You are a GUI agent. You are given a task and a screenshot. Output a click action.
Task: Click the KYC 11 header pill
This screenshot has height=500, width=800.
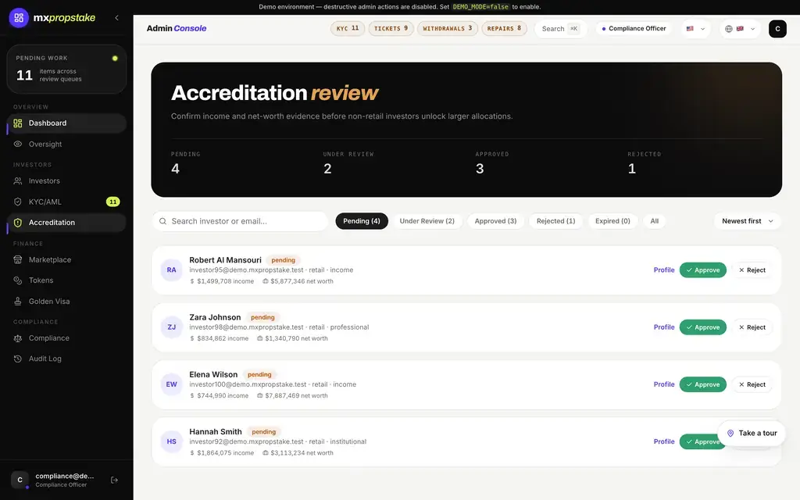[348, 29]
